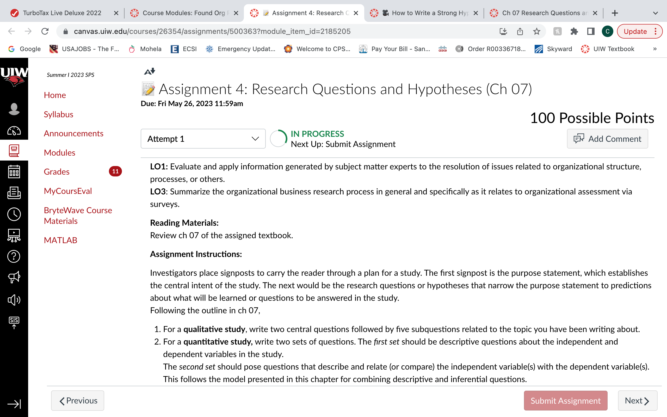This screenshot has height=417, width=667.
Task: Go to the Next module item
Action: 637,401
